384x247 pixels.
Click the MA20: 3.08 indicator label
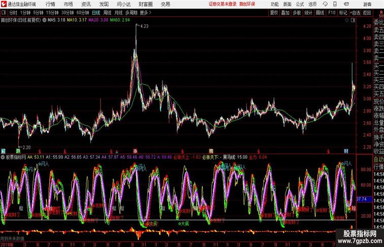point(98,20)
